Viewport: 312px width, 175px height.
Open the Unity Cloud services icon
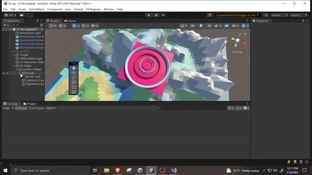point(21,15)
